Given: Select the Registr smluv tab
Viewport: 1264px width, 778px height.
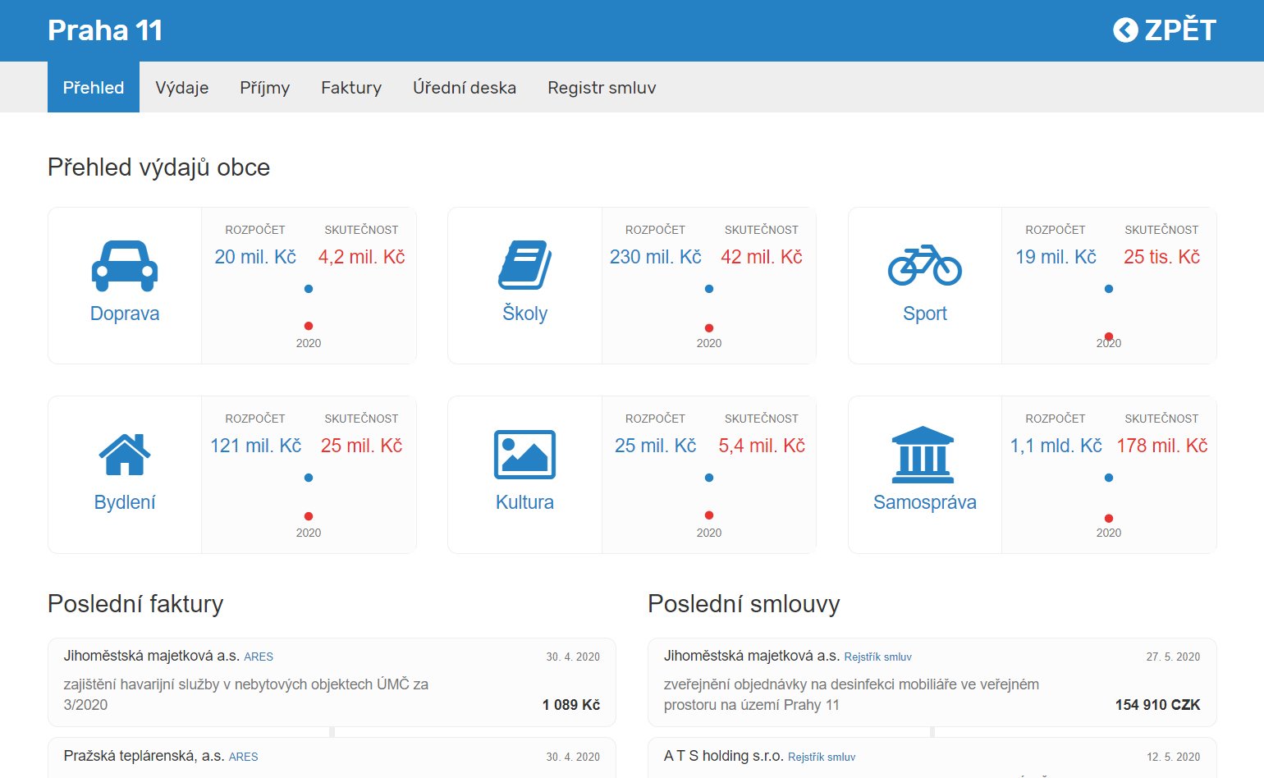Looking at the screenshot, I should pyautogui.click(x=602, y=88).
